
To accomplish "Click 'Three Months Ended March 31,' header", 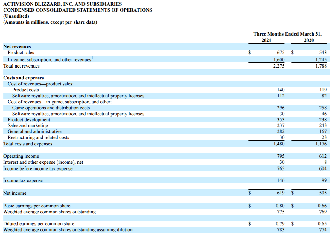I will pos(287,34).
